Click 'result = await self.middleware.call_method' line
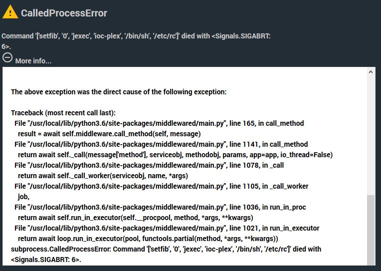 pos(109,134)
